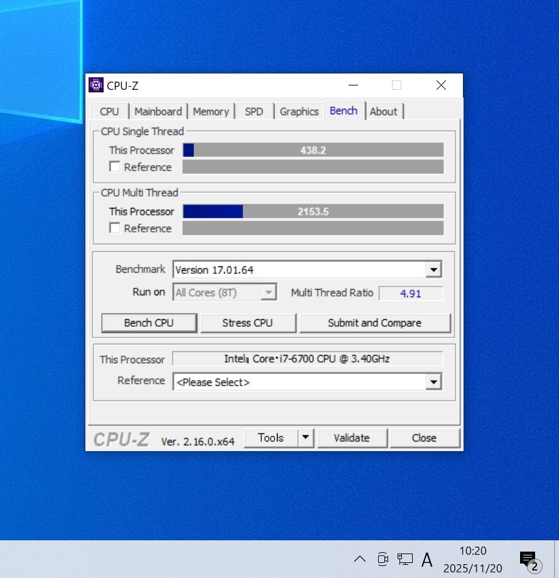Click the CPU-Z app icon in title bar
The width and height of the screenshot is (559, 578).
point(96,85)
